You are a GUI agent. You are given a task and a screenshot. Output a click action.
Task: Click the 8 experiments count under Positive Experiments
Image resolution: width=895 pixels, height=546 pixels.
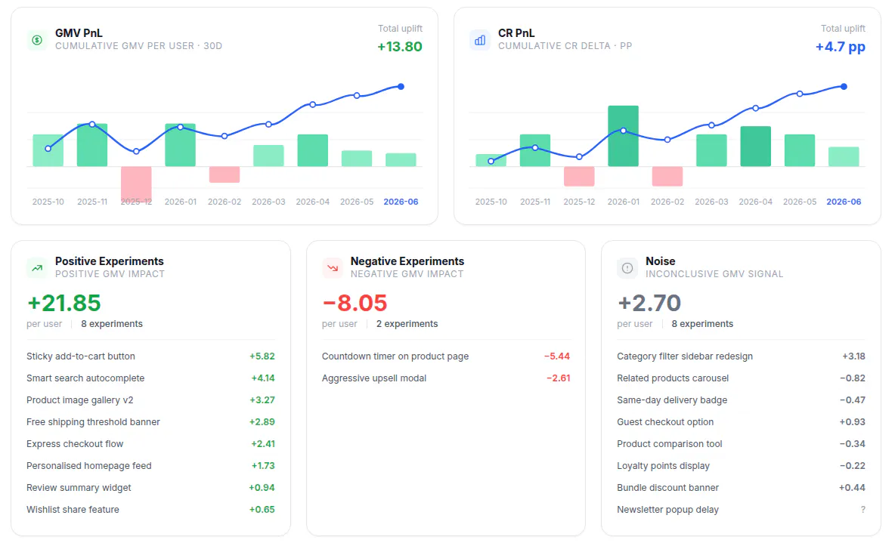(112, 324)
